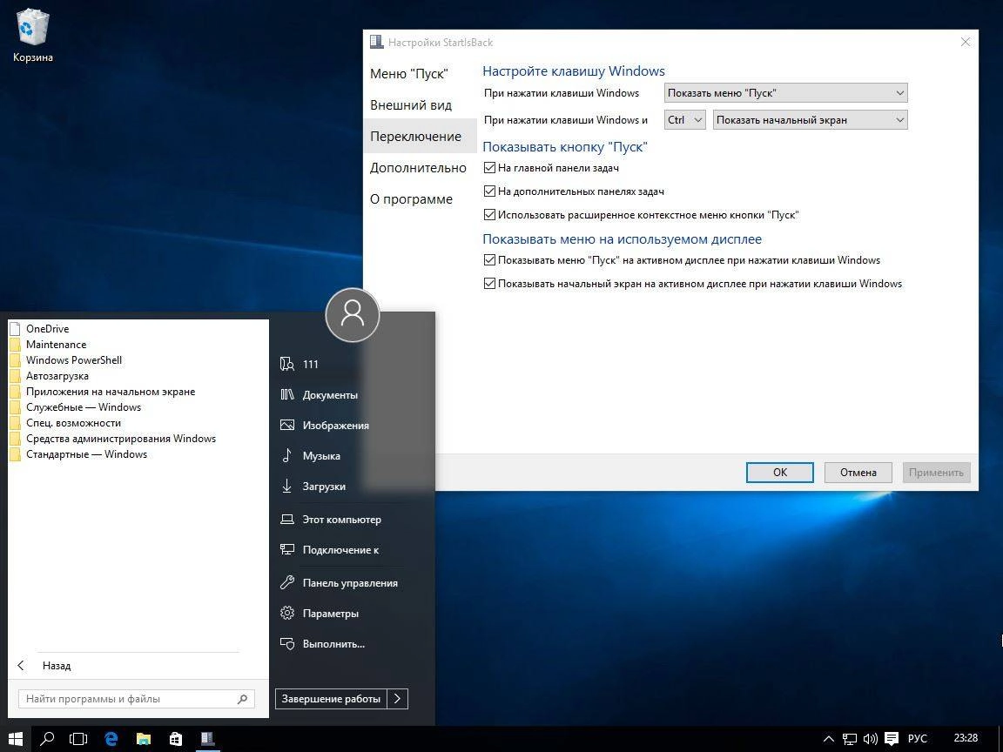Click the Documents library icon
This screenshot has width=1003, height=752.
pos(287,394)
